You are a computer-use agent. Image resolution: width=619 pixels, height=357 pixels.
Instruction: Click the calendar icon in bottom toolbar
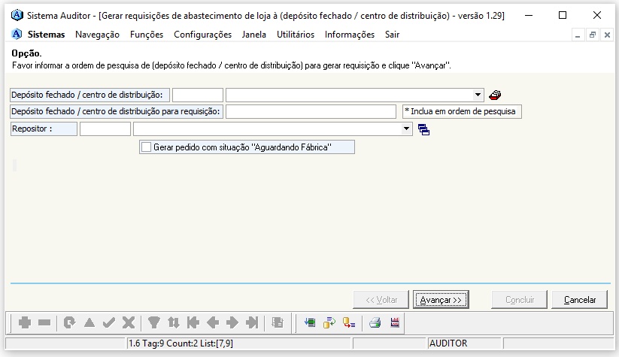pyautogui.click(x=394, y=322)
